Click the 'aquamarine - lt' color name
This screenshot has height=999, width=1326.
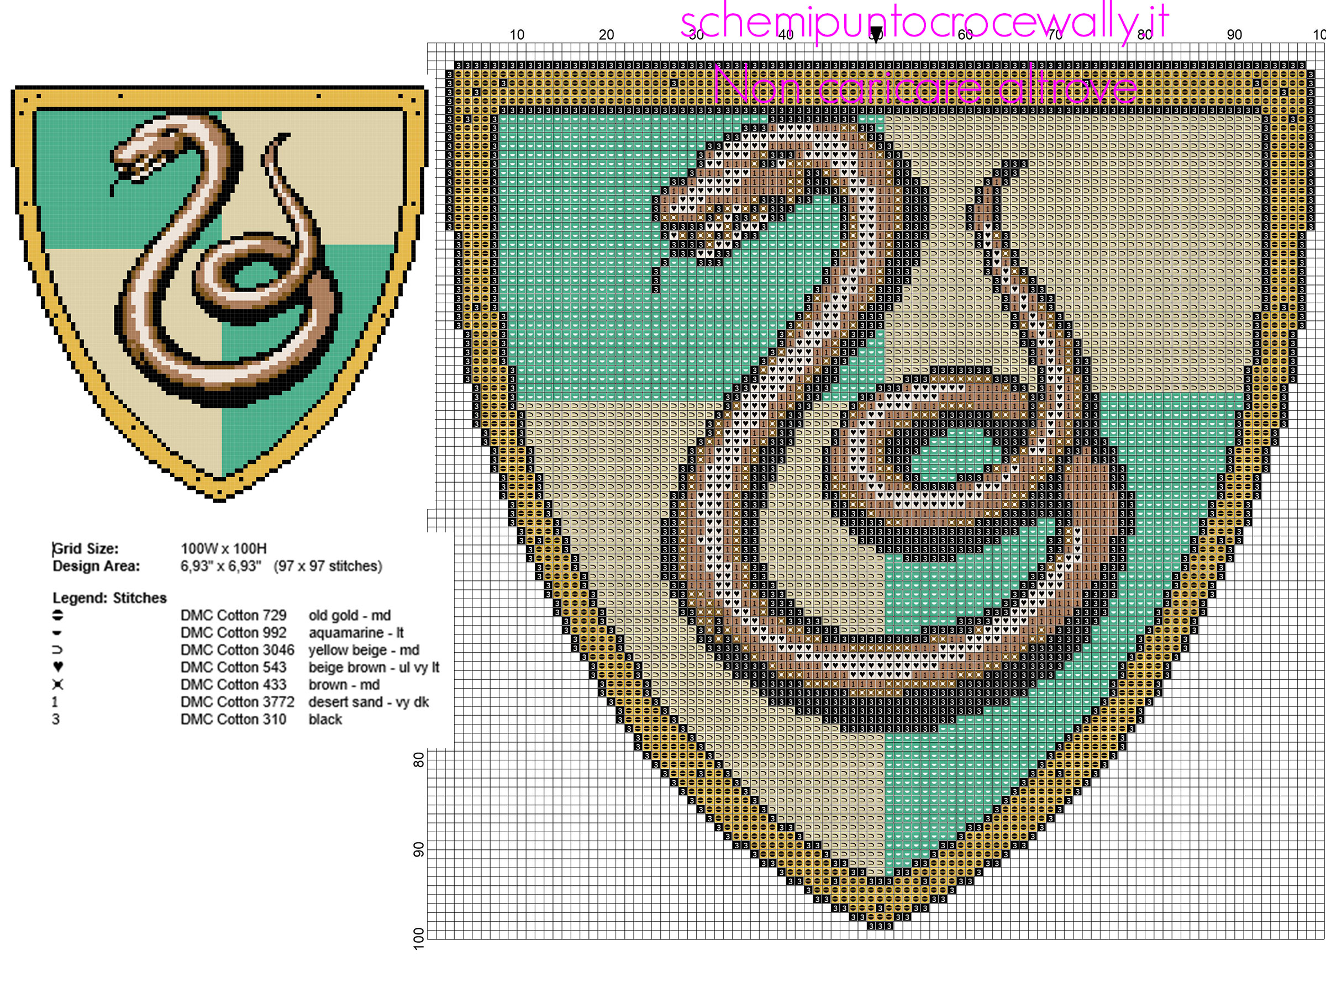(356, 633)
